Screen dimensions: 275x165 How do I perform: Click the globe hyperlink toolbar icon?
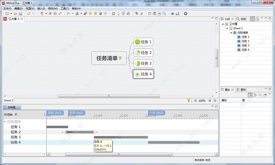[100, 14]
